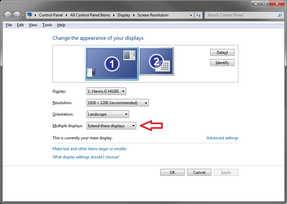Open Make text larger or smaller link
Viewport: 287px width, 204px height.
pyautogui.click(x=90, y=149)
